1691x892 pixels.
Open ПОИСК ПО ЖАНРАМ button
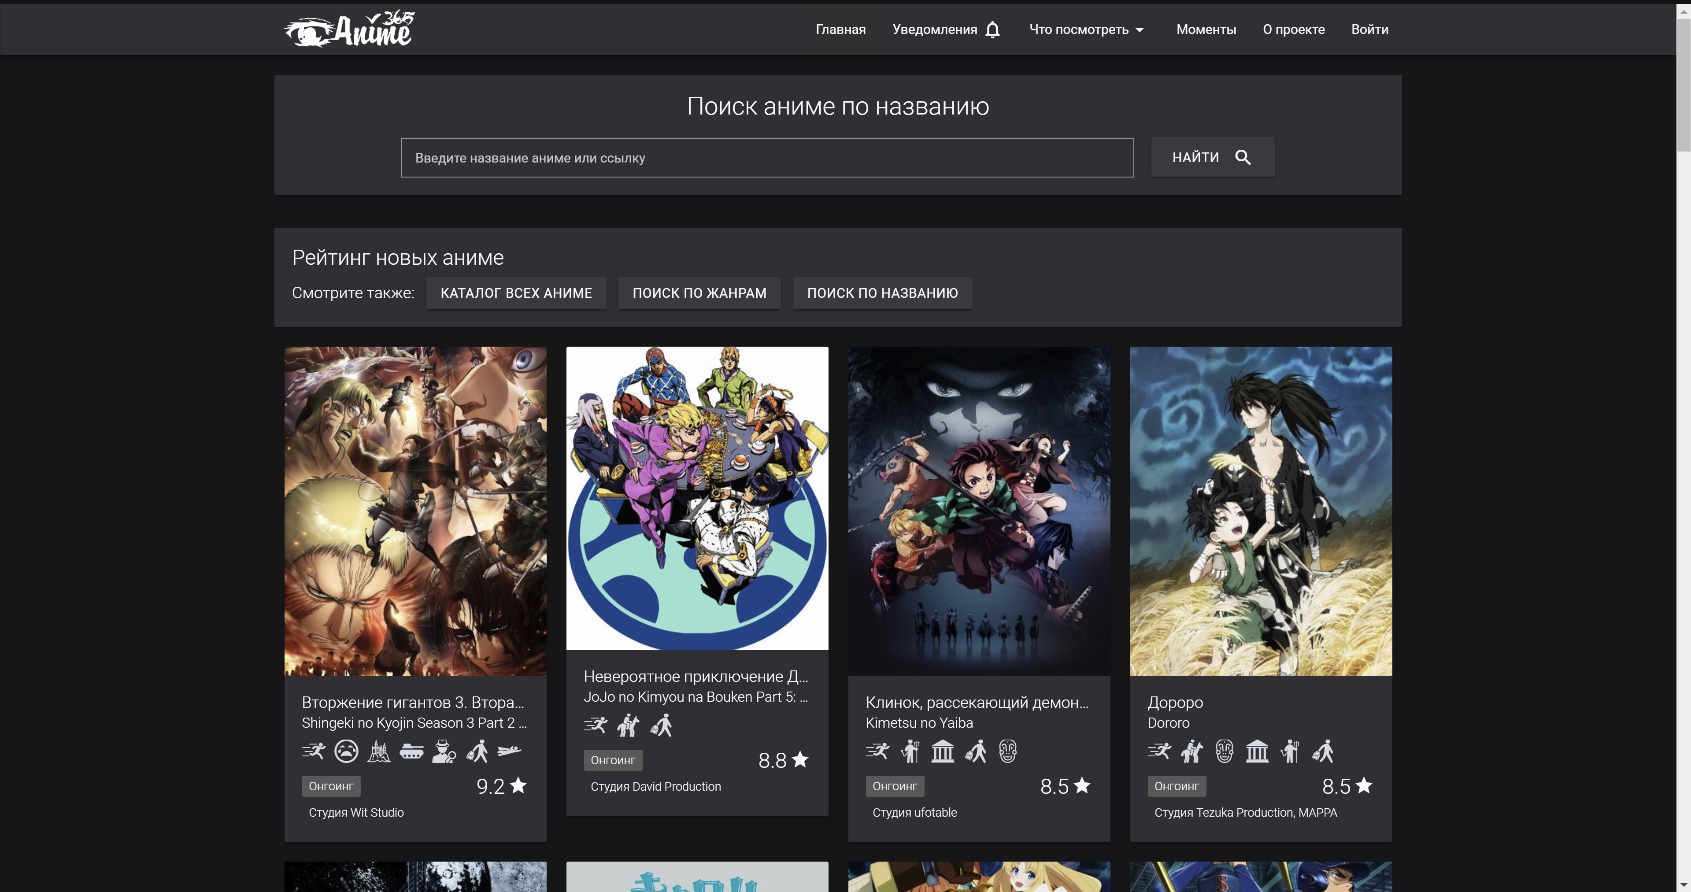[699, 293]
